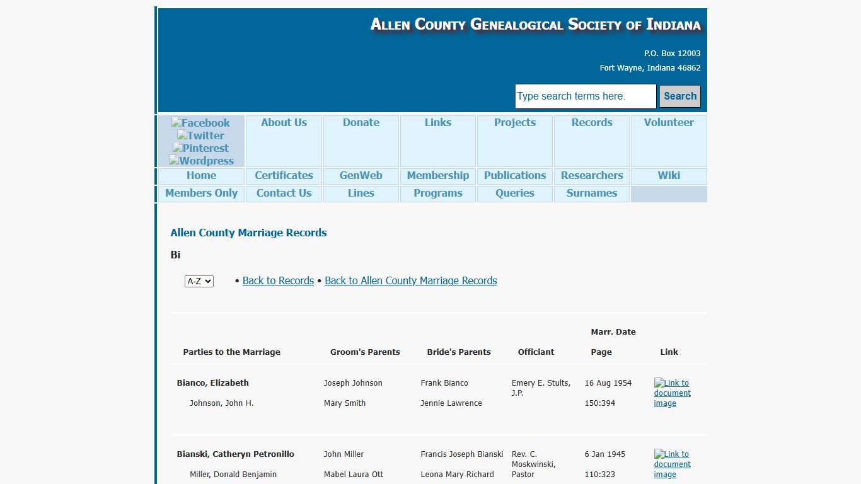Open the Pinterest icon link
This screenshot has width=861, height=484.
[x=200, y=148]
